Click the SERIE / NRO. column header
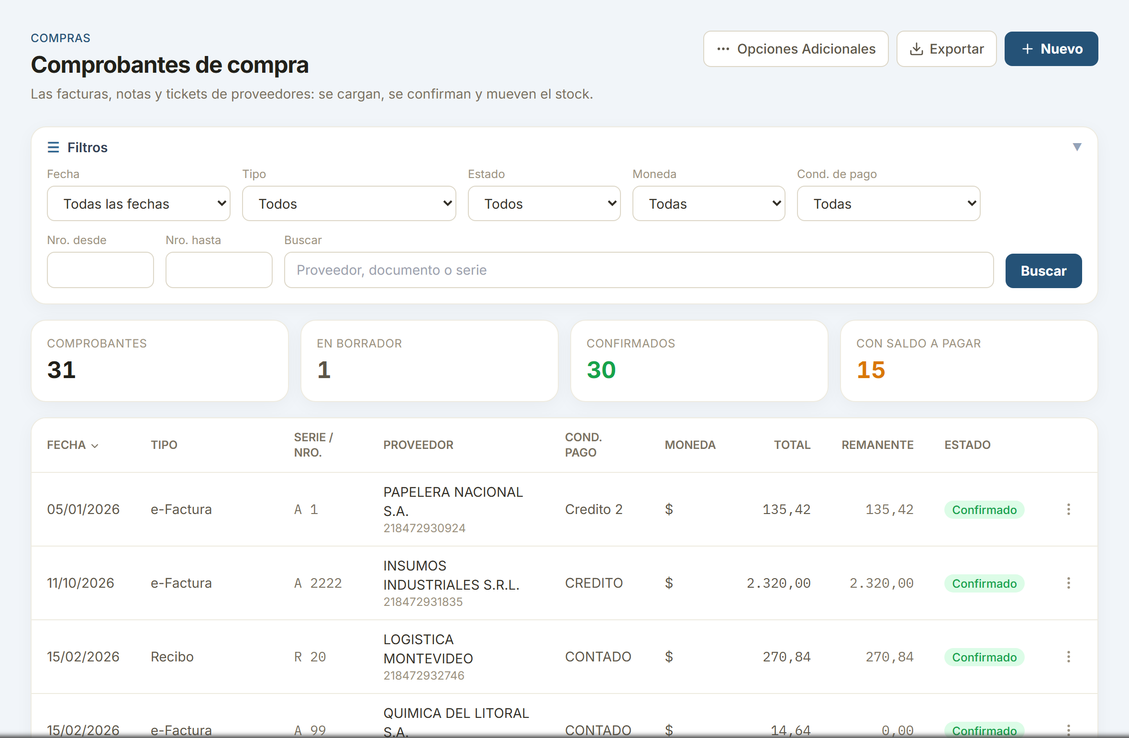 313,445
